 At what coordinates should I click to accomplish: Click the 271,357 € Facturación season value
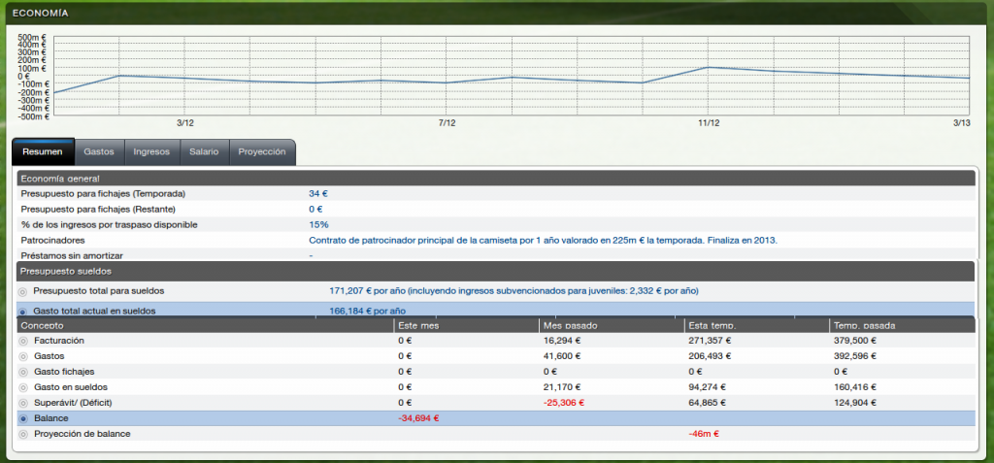[708, 341]
